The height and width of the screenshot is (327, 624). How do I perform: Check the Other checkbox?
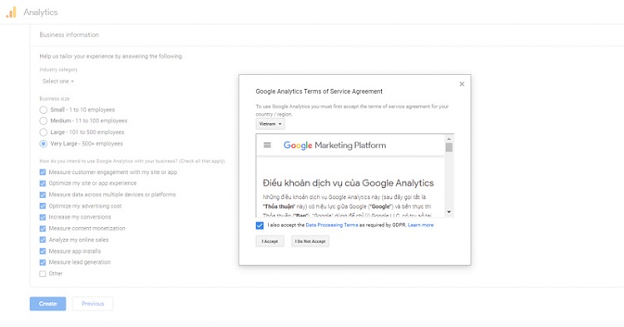[x=42, y=274]
